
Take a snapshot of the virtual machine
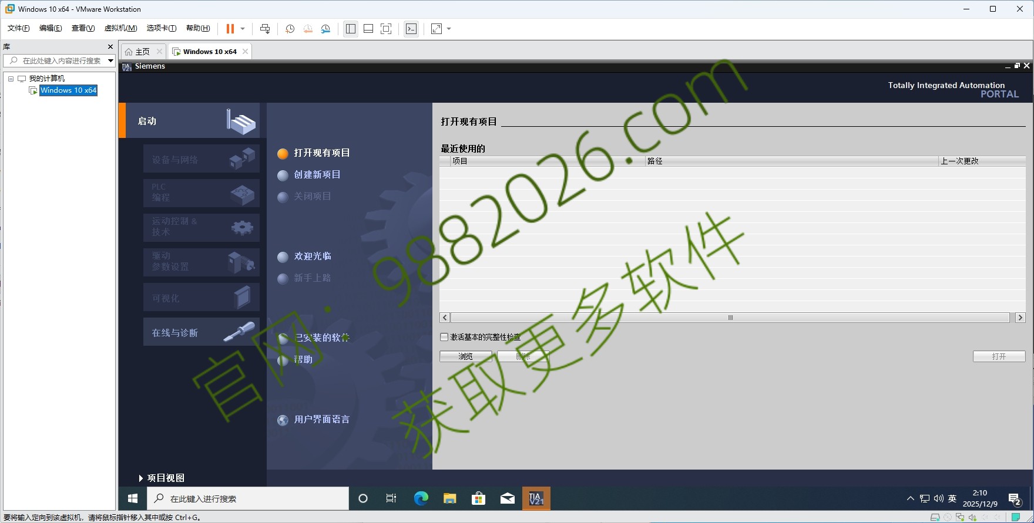(290, 29)
